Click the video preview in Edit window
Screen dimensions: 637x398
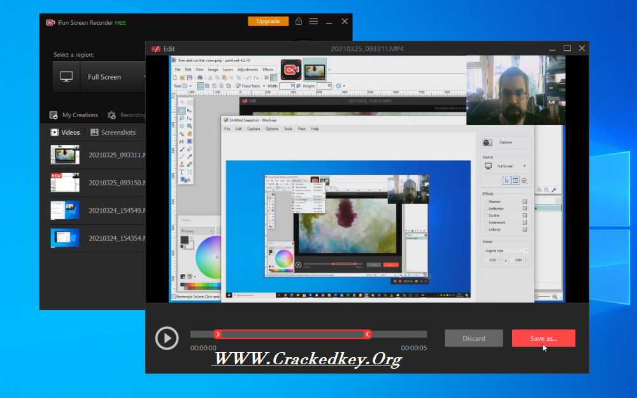(368, 179)
